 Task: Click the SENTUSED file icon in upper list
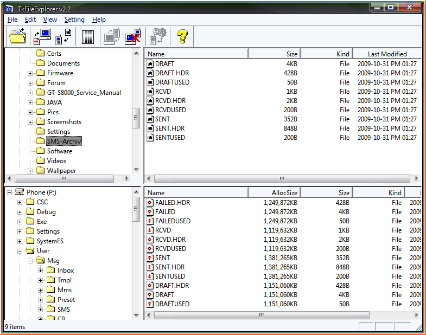(x=150, y=138)
